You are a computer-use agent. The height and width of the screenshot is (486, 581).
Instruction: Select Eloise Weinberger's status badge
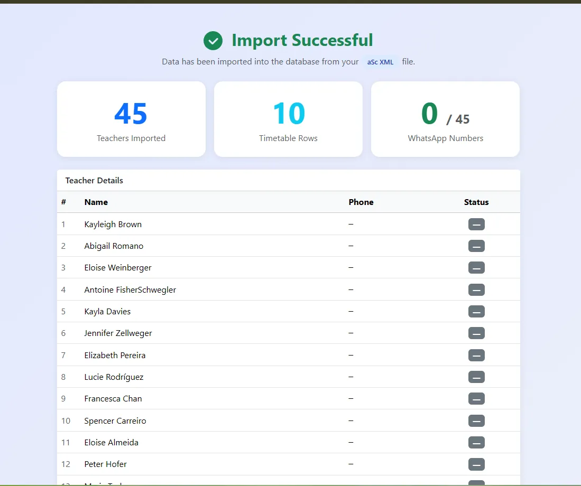(476, 268)
